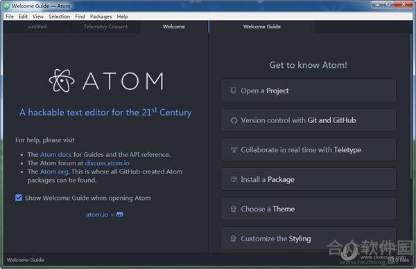416x269 pixels.
Task: Switch to the untitled tab
Action: 37,26
